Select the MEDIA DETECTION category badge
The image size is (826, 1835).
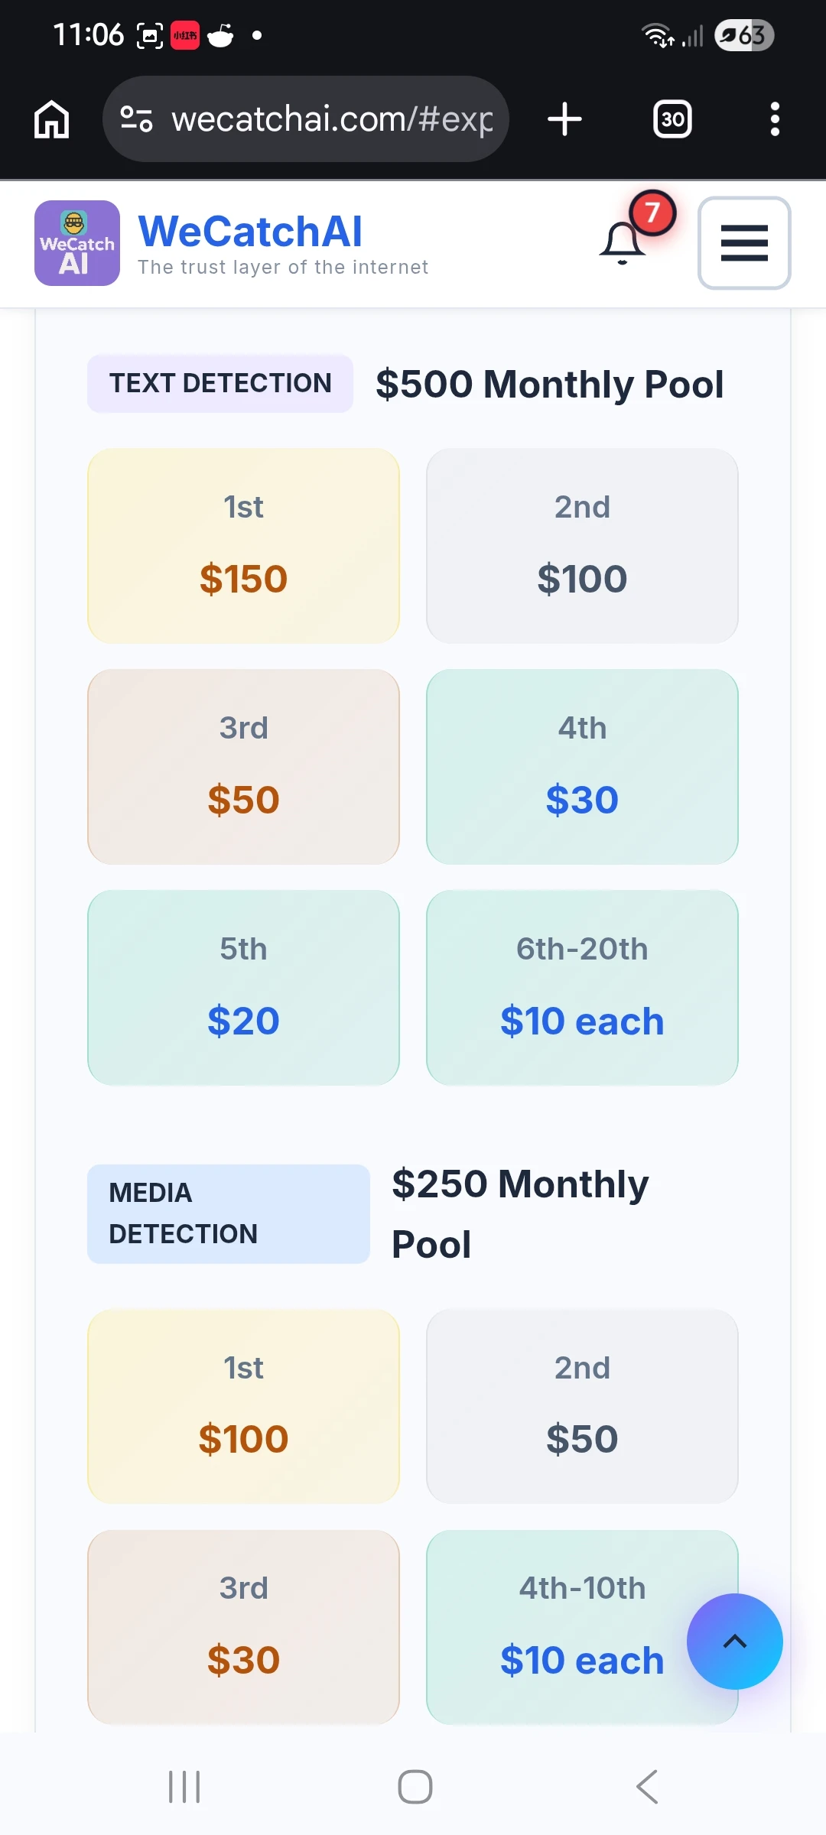coord(228,1213)
